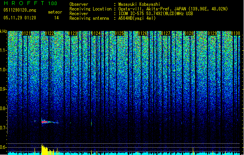Click the 0130 time marker

(235, 33)
